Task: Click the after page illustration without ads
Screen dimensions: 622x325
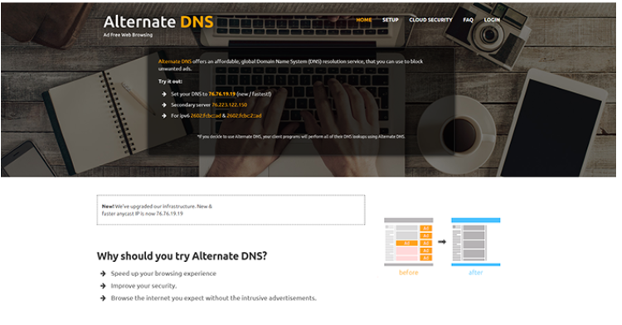Action: pos(476,242)
